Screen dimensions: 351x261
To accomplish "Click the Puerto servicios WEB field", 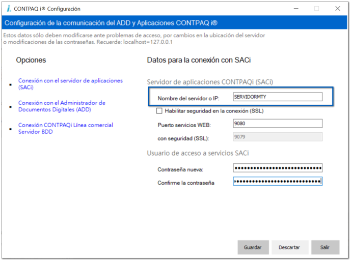I will (x=278, y=124).
